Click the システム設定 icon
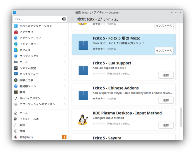195x154 pixels. click(x=16, y=68)
